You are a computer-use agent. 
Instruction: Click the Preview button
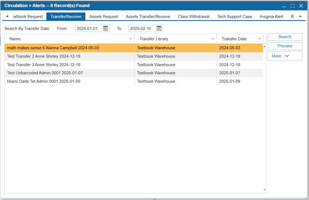point(285,46)
